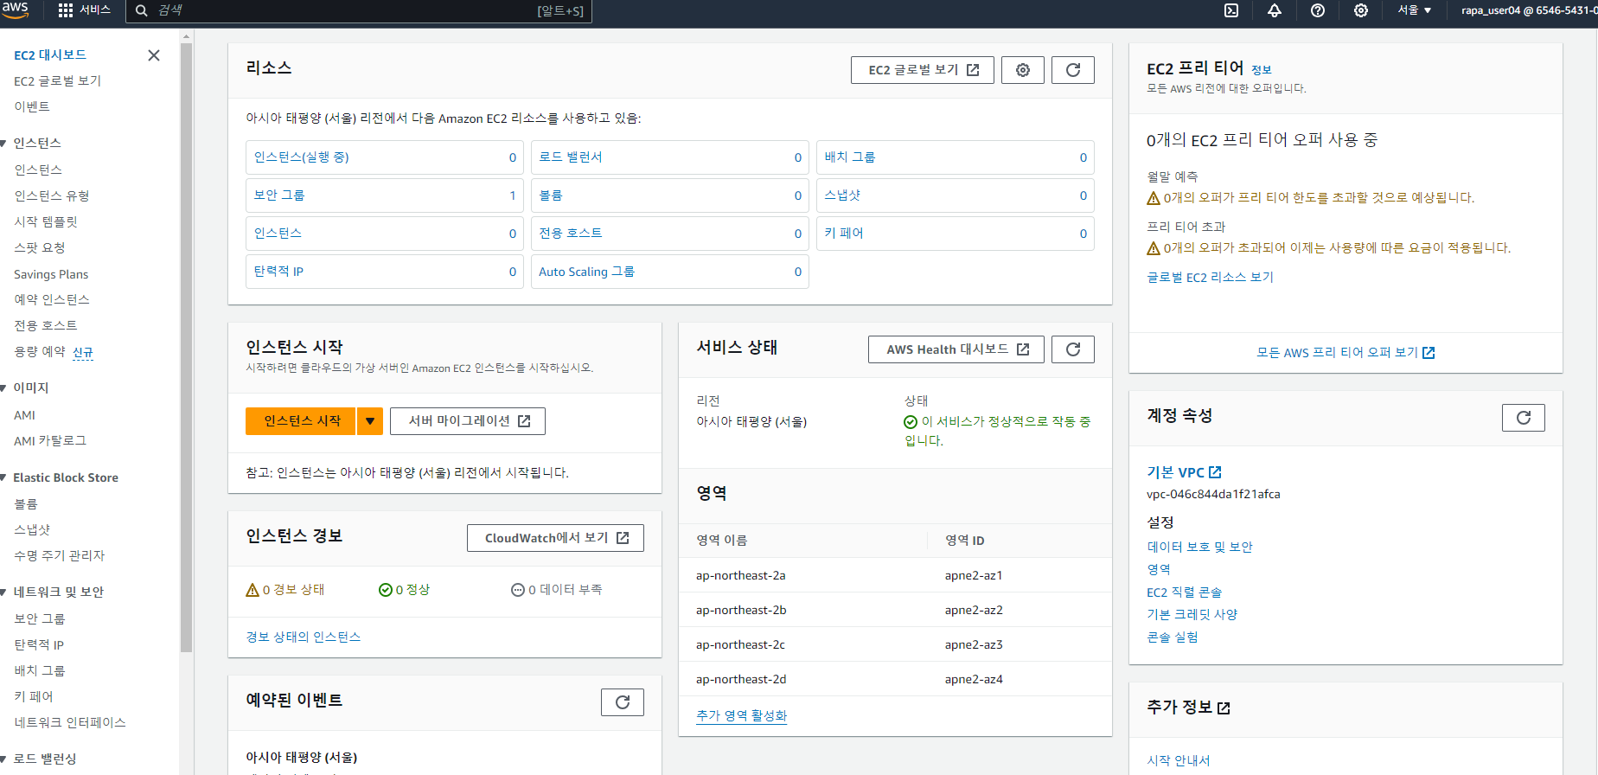Open the 키 페어 resource card
This screenshot has width=1598, height=775.
click(956, 234)
